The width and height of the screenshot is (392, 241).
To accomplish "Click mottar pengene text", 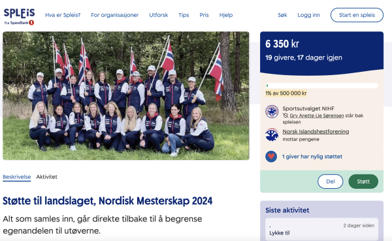I will [301, 139].
